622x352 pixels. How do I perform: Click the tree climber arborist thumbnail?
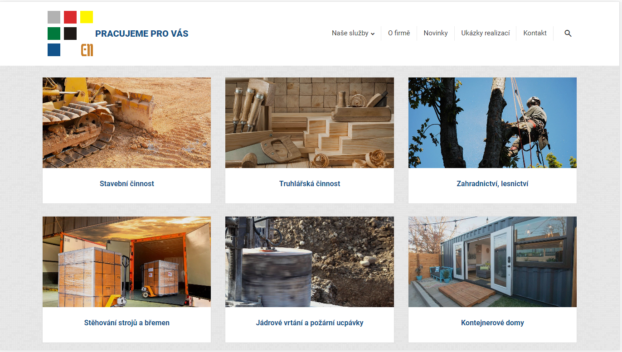tap(492, 123)
